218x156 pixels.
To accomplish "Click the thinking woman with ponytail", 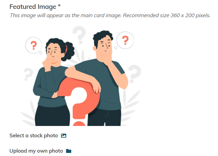I will (54, 82).
